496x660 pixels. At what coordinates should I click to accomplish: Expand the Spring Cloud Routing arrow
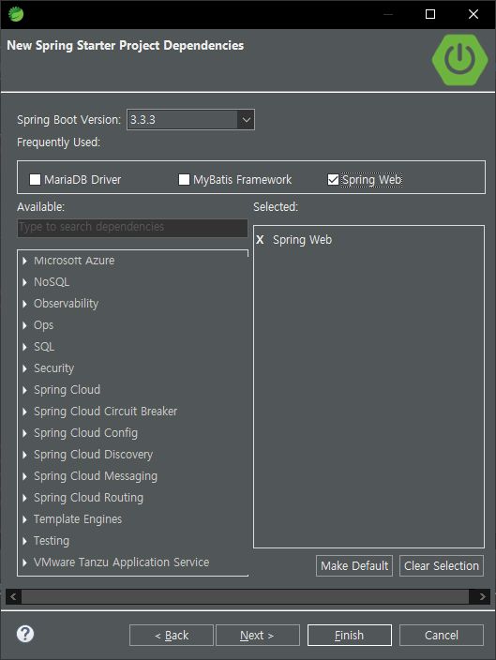click(x=24, y=498)
